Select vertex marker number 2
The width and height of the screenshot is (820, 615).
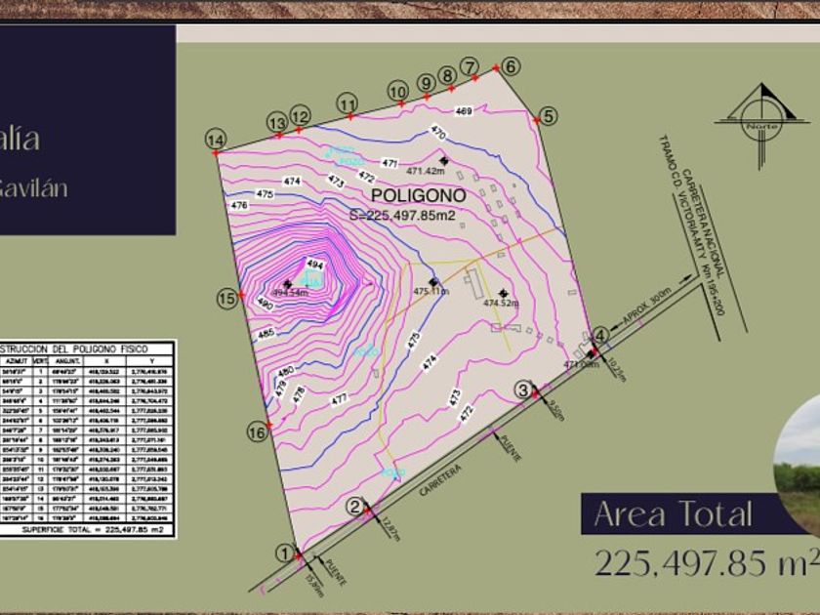click(x=357, y=506)
